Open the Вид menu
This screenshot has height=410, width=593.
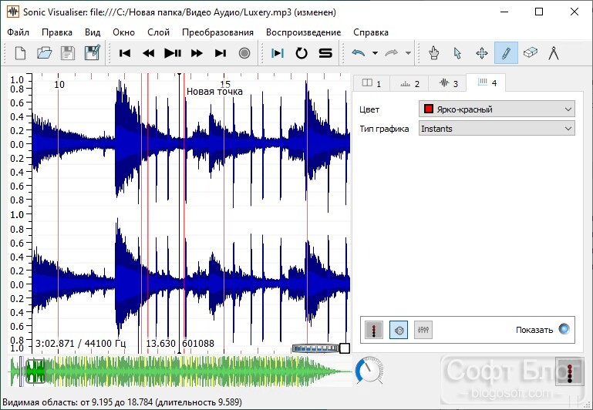93,32
